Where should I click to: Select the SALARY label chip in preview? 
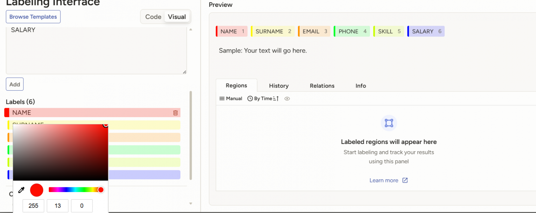tap(426, 31)
